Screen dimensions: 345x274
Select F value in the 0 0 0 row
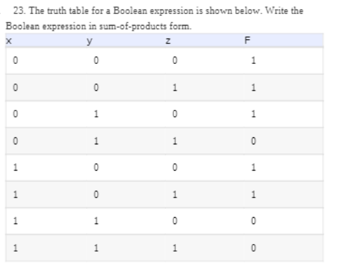pyautogui.click(x=253, y=61)
